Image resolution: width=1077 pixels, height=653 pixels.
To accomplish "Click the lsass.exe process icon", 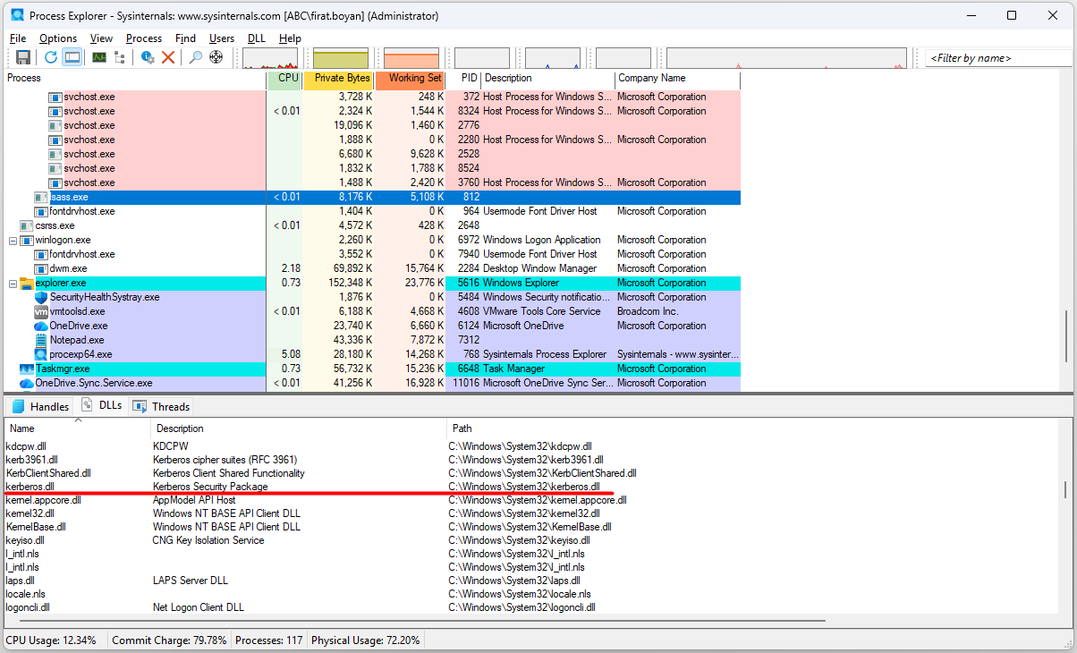I will tap(41, 197).
